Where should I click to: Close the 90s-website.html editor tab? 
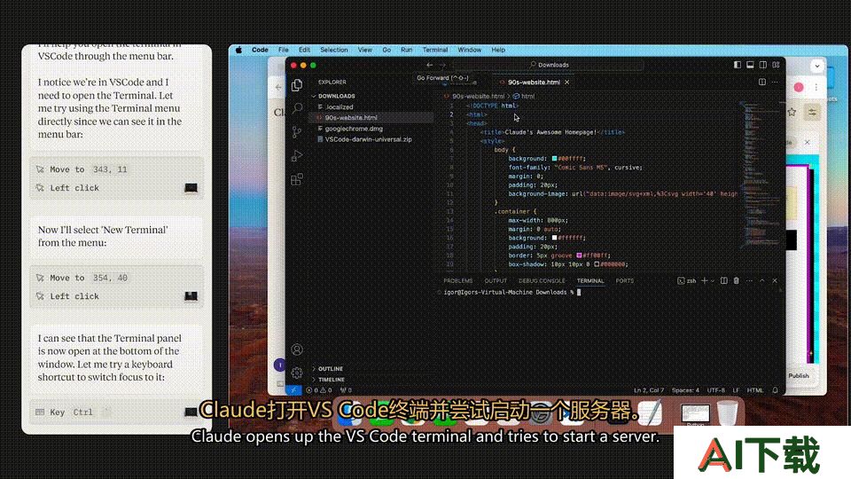pos(566,82)
